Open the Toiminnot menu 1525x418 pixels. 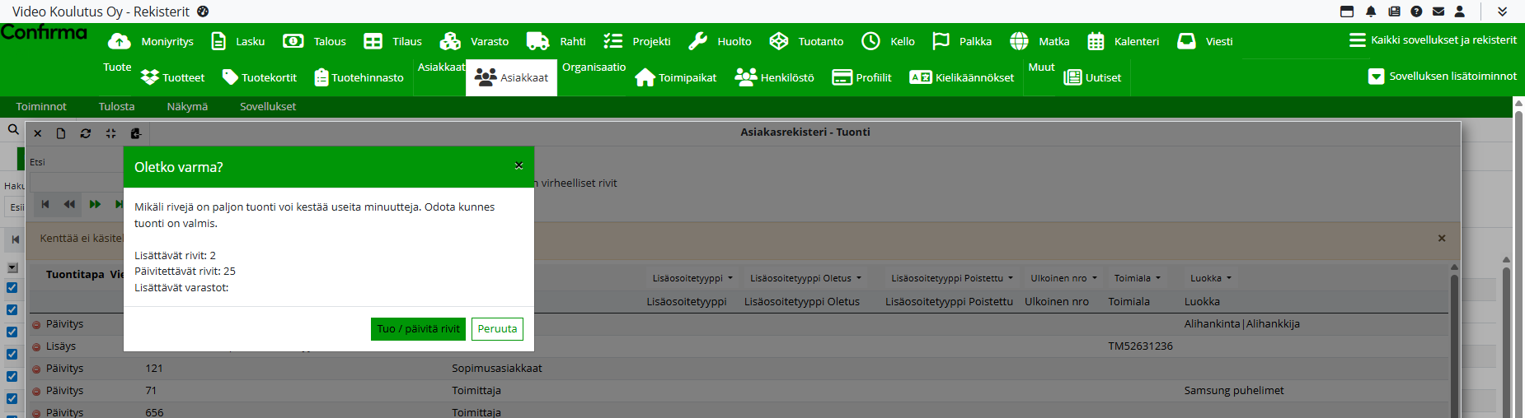(x=41, y=106)
